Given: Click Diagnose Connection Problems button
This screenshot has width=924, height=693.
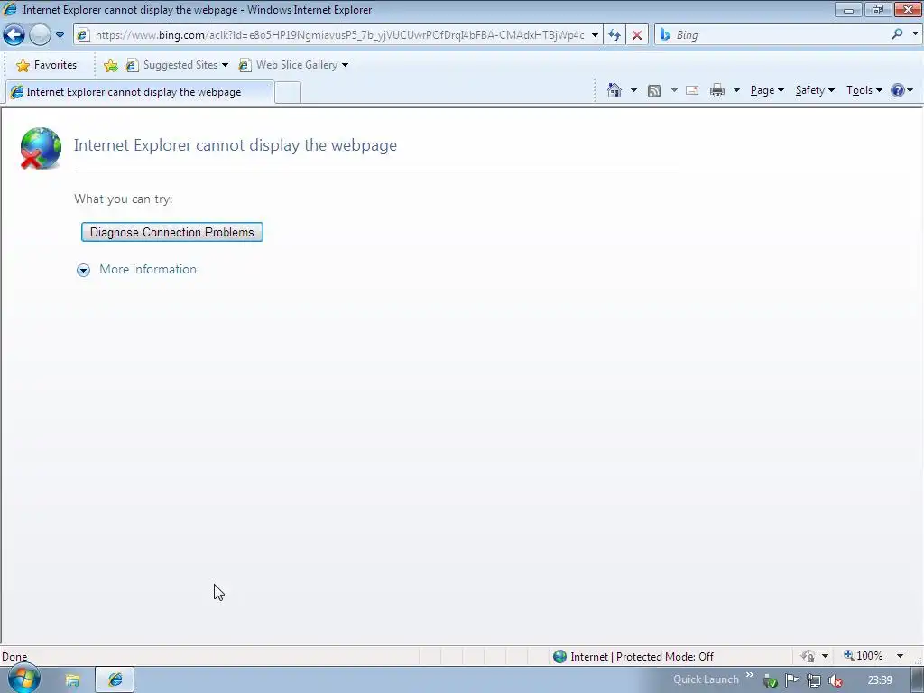Looking at the screenshot, I should (x=172, y=232).
